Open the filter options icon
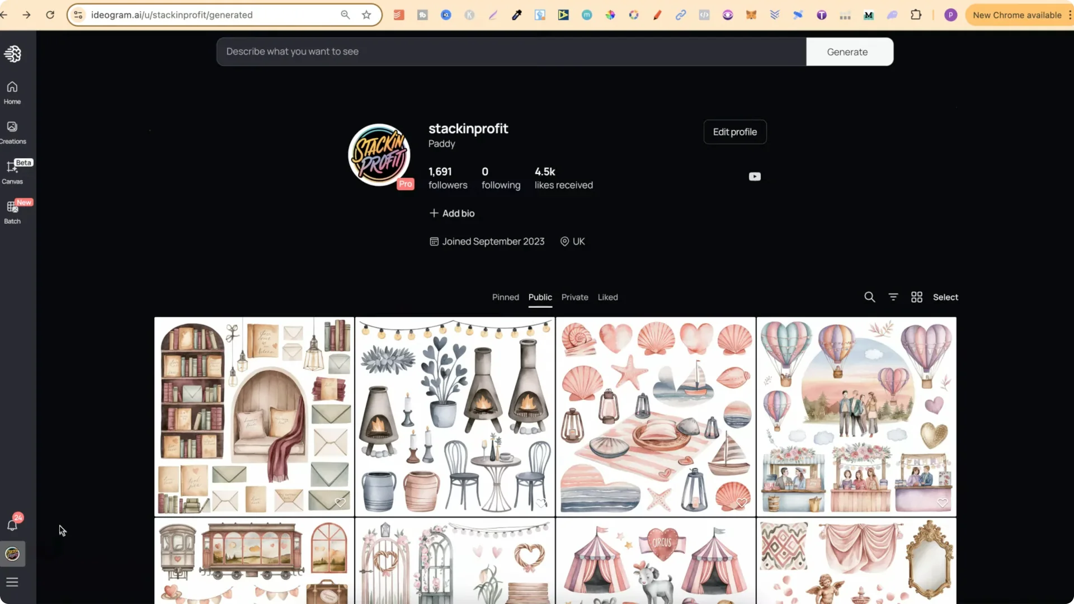 click(x=893, y=297)
